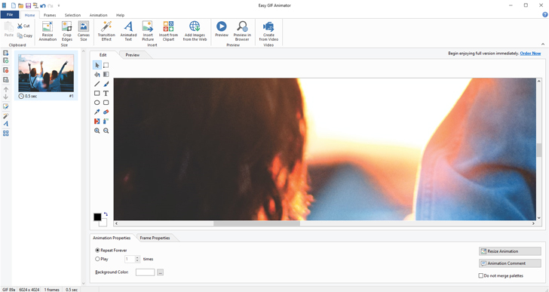549x292 pixels.
Task: Click the Animation Comment button
Action: (x=510, y=263)
